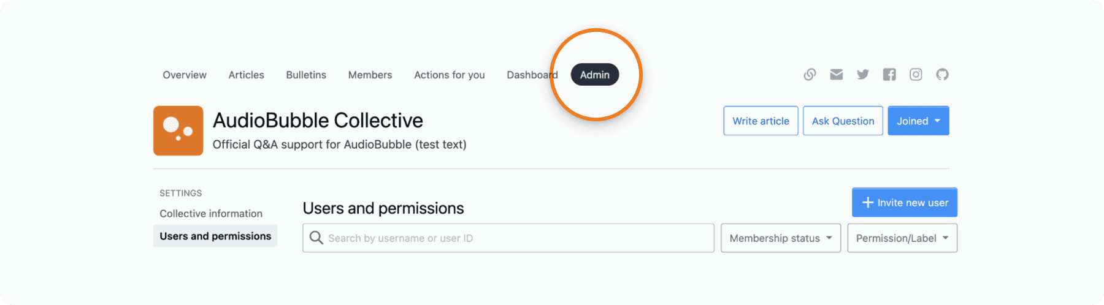This screenshot has height=305, width=1104.
Task: Open Actions for you tab
Action: (450, 75)
